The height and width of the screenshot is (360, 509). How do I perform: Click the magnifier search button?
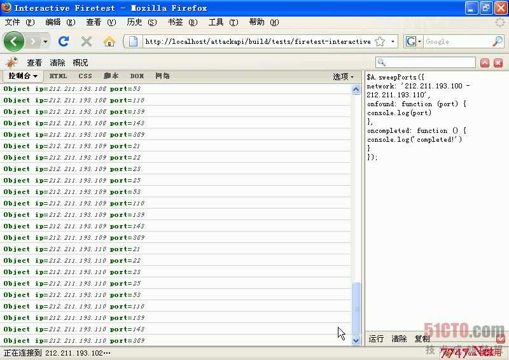(x=498, y=41)
